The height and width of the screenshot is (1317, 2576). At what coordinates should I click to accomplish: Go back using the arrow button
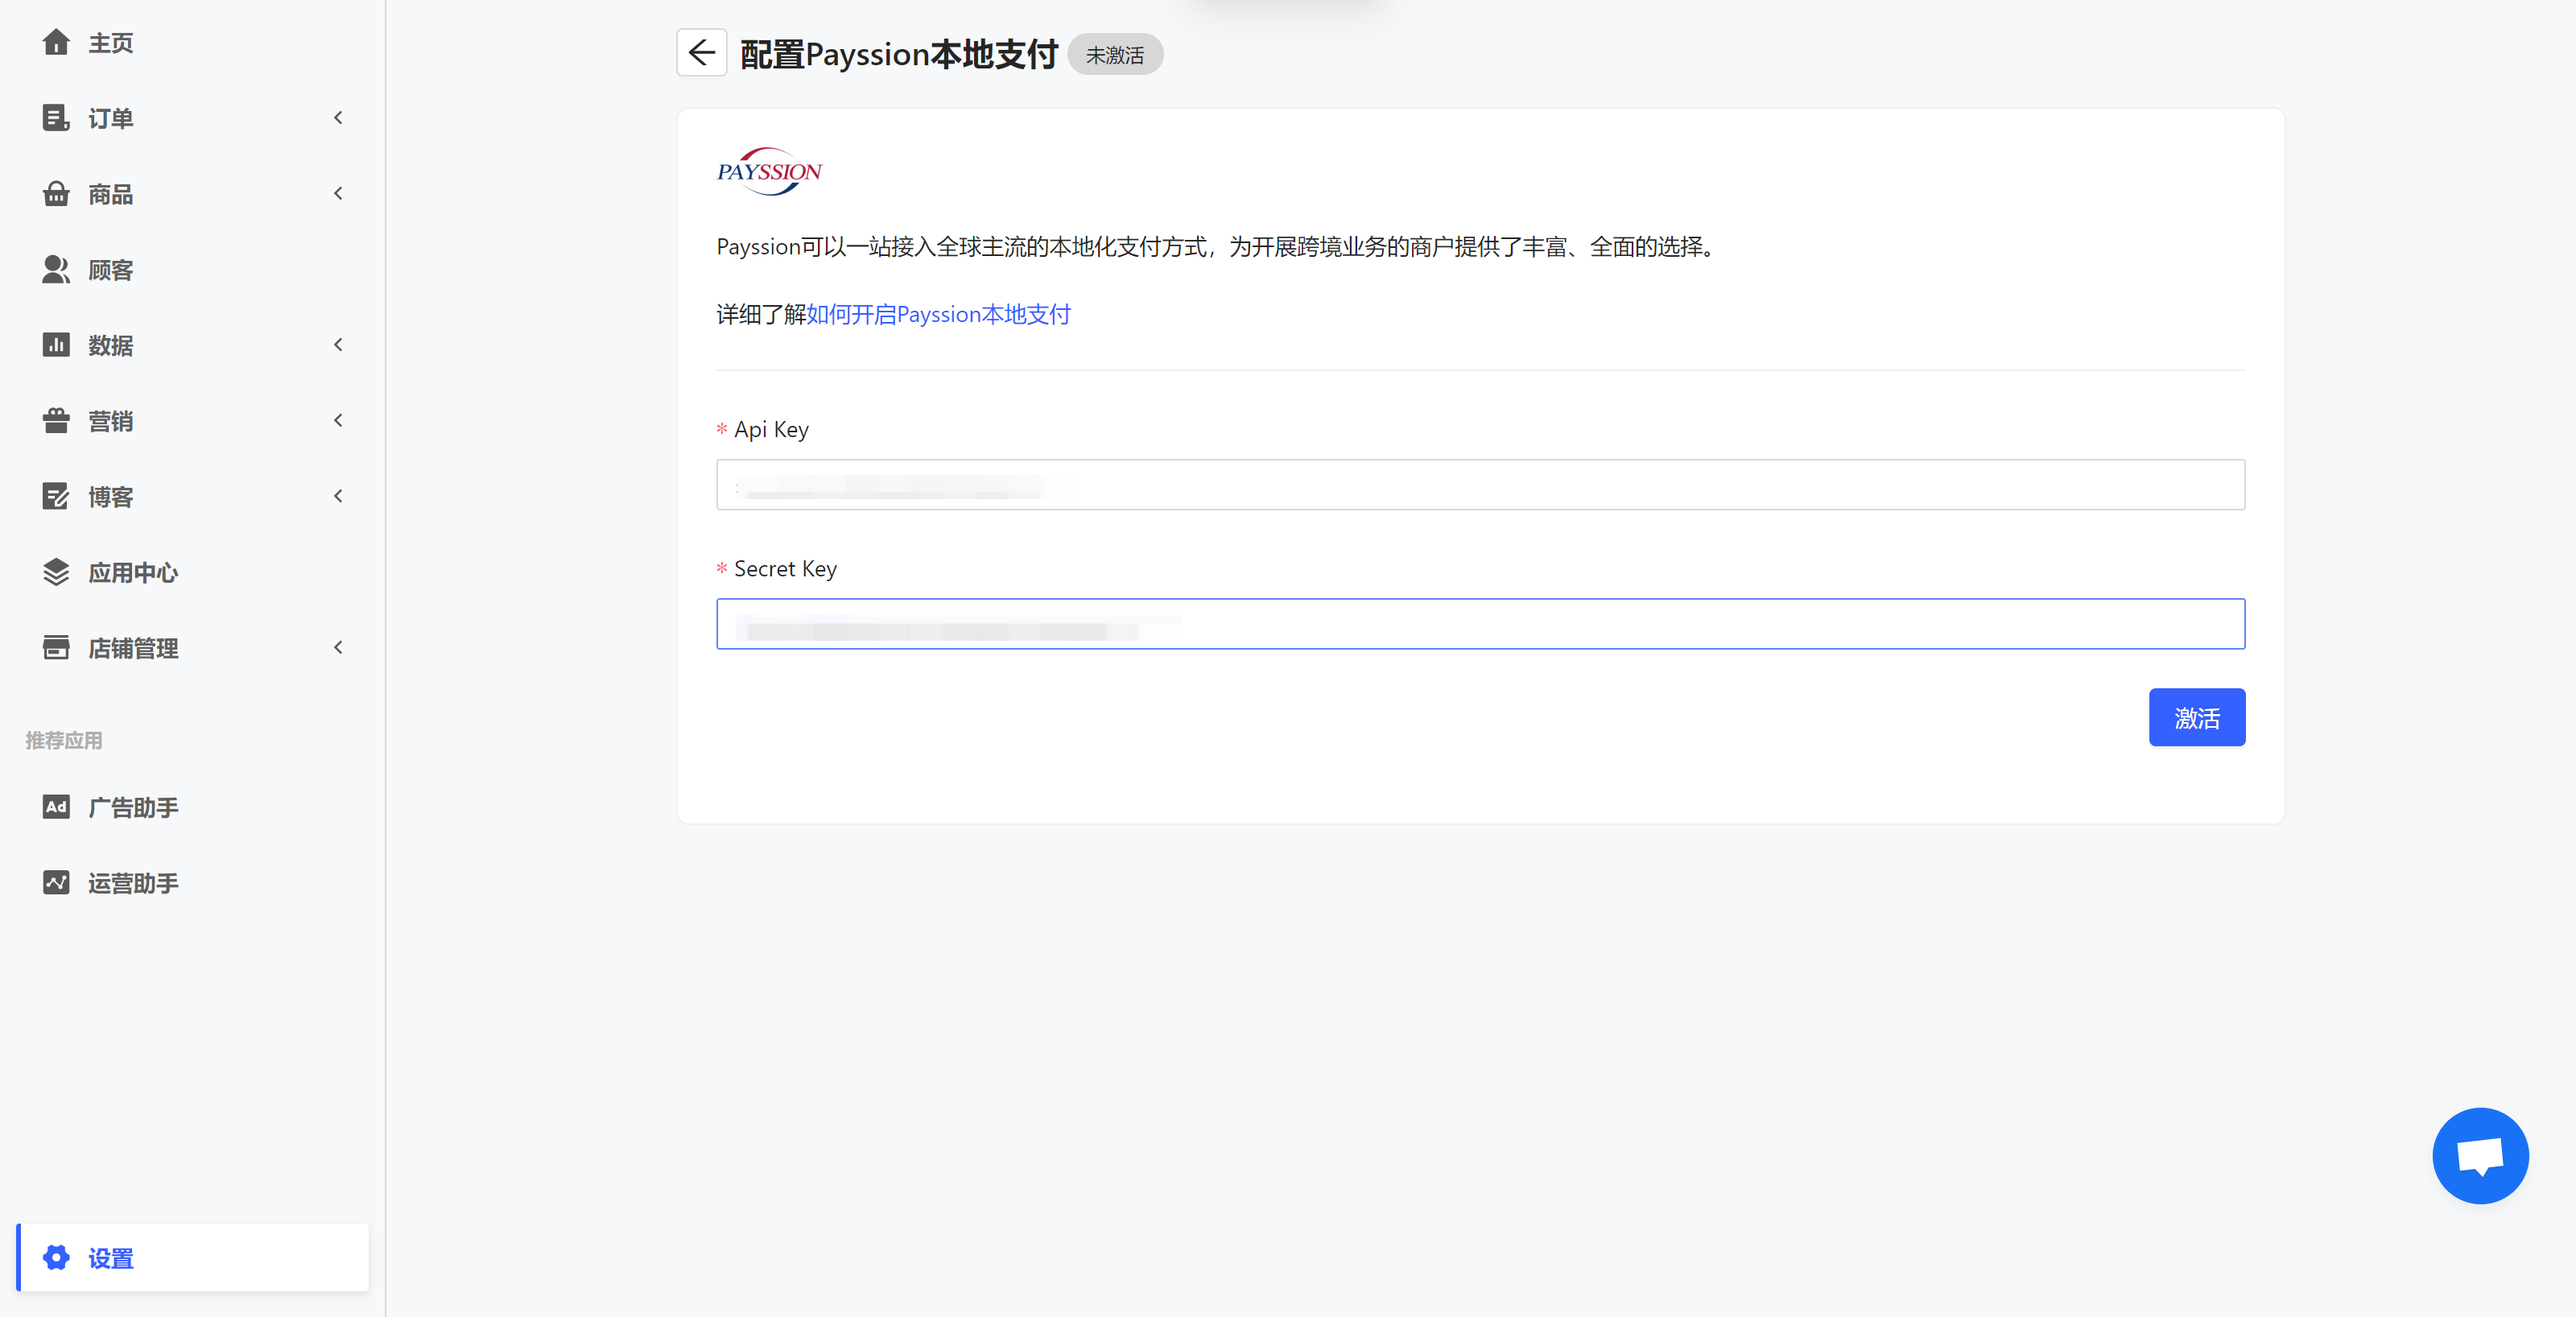click(702, 52)
